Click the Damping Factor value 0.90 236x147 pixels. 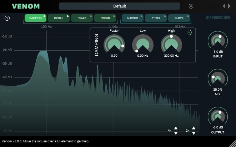coord(114,56)
